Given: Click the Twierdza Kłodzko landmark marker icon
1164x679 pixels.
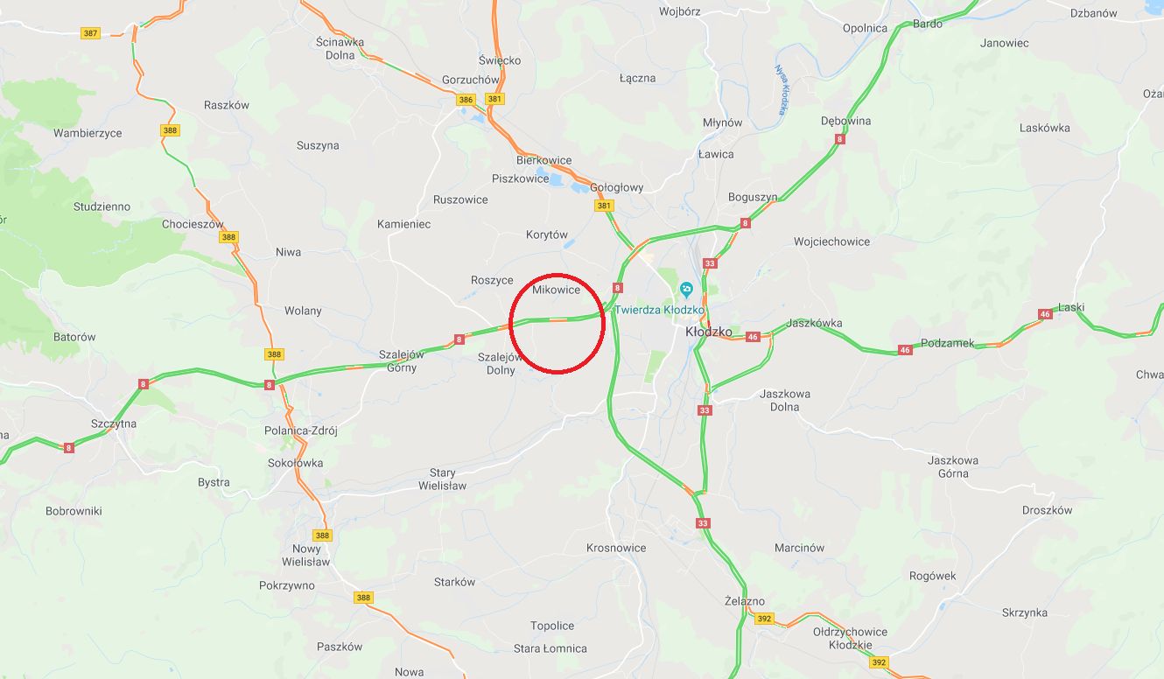Looking at the screenshot, I should 687,290.
